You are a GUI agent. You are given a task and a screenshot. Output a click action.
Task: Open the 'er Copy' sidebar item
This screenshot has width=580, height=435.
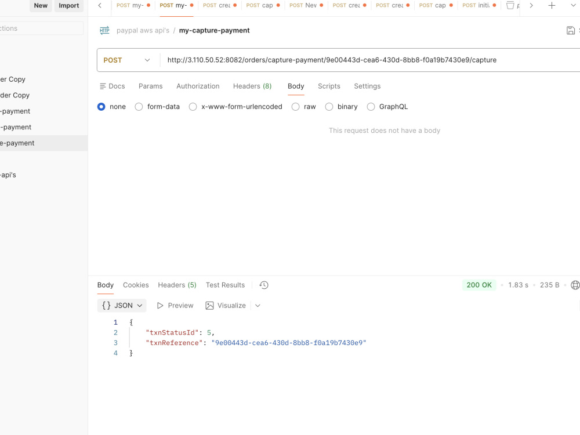tap(43, 79)
